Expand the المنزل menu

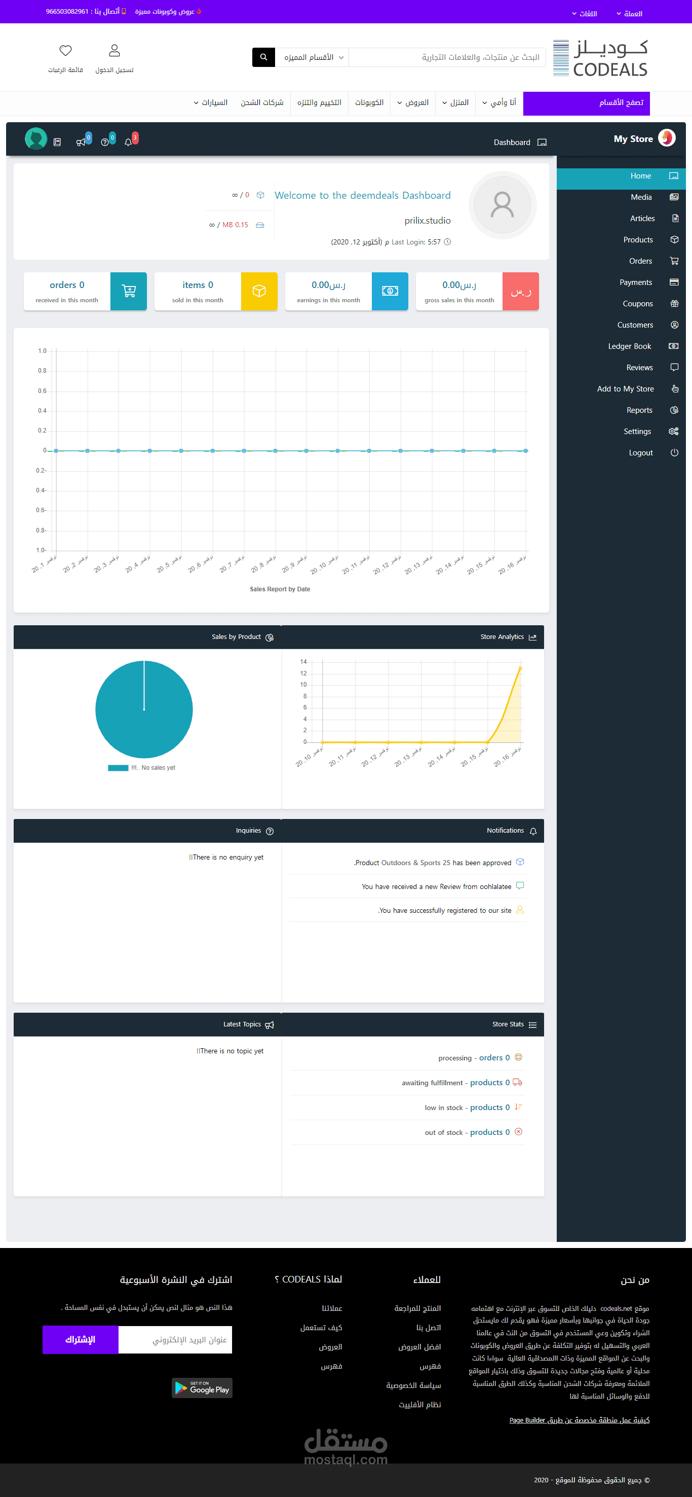[456, 103]
